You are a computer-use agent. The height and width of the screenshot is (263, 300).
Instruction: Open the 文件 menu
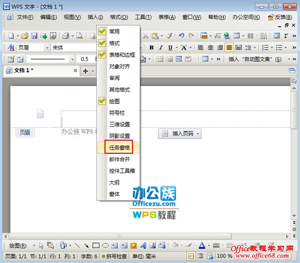tap(25, 17)
